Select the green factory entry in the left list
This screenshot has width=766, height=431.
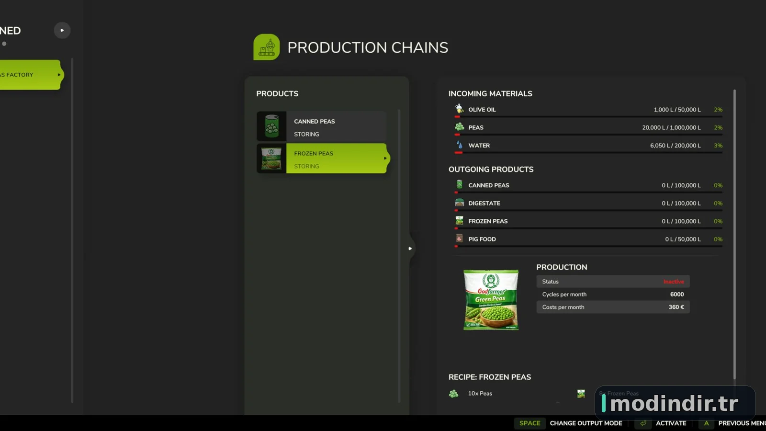(x=31, y=75)
